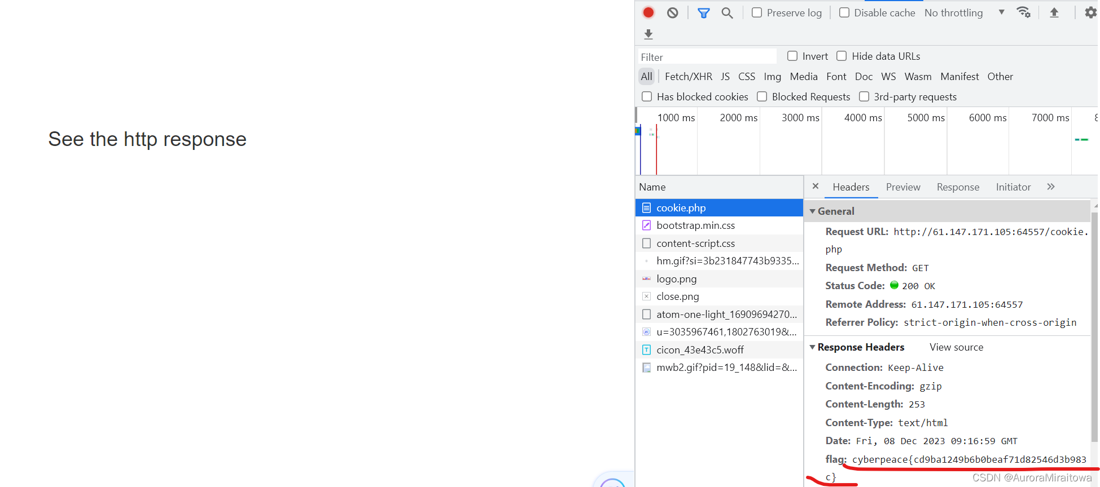This screenshot has height=487, width=1100.
Task: Click the icon beside atom-one-light request
Action: pyautogui.click(x=647, y=315)
